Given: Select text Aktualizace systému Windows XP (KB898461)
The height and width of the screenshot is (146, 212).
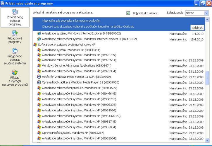Looking at the screenshot, I should point(71,50).
